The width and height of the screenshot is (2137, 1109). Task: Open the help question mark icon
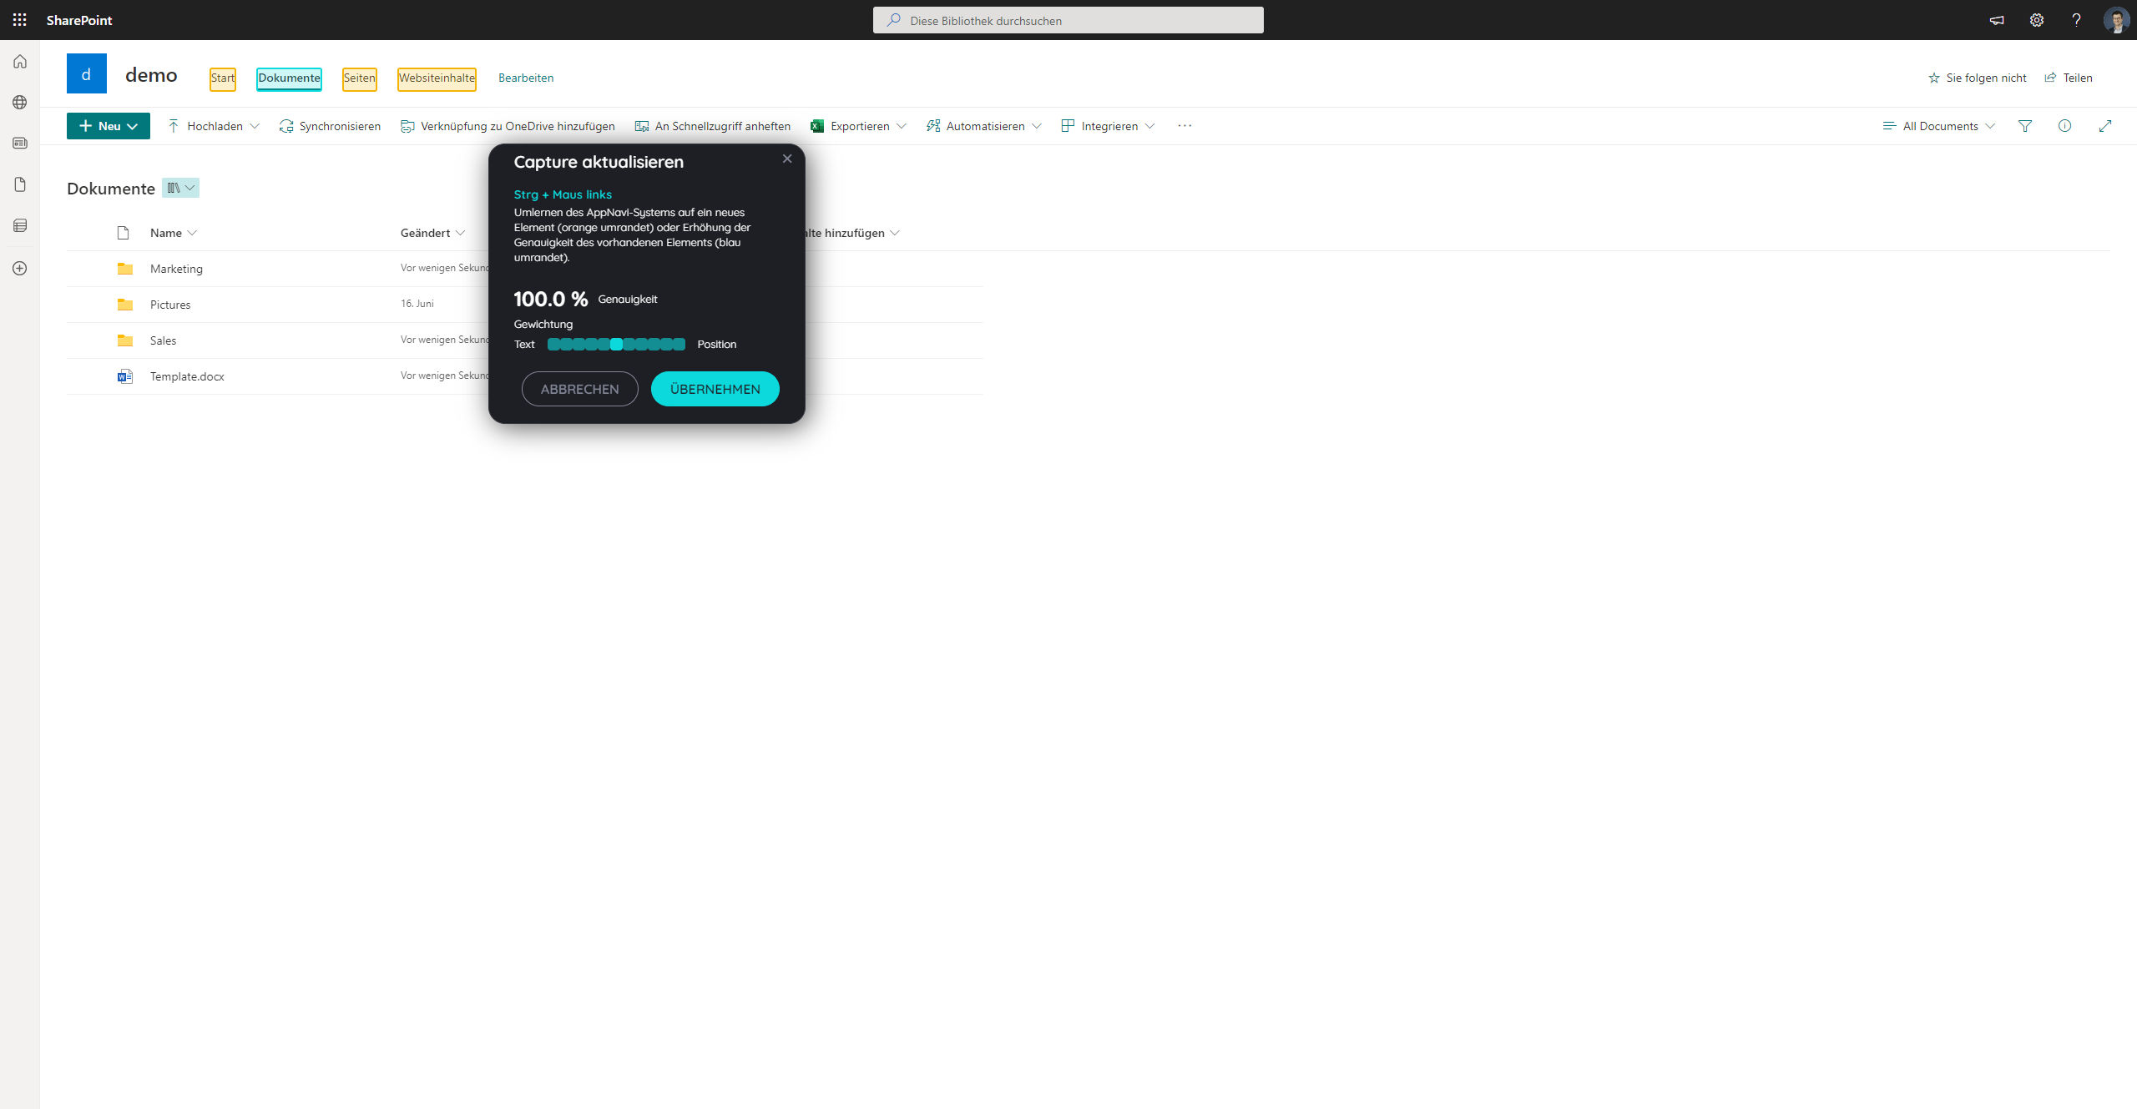click(2076, 20)
